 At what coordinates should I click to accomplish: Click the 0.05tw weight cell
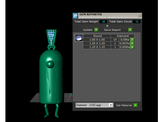click(125, 40)
